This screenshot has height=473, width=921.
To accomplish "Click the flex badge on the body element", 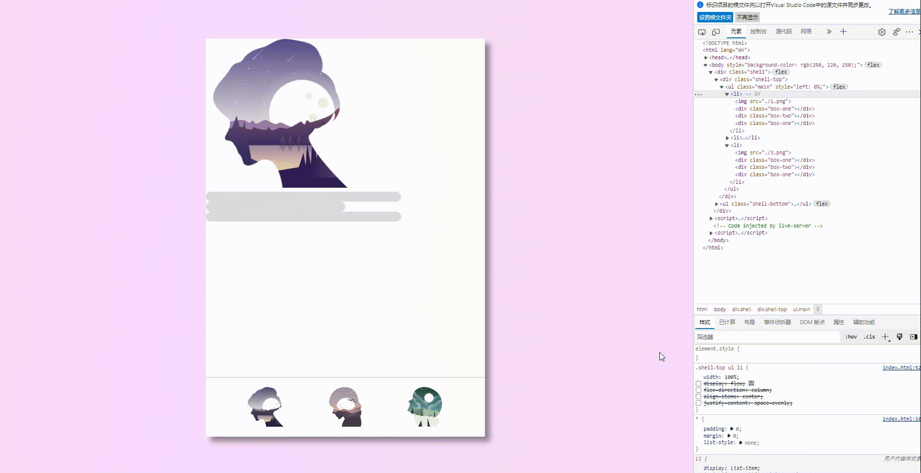I will click(873, 65).
